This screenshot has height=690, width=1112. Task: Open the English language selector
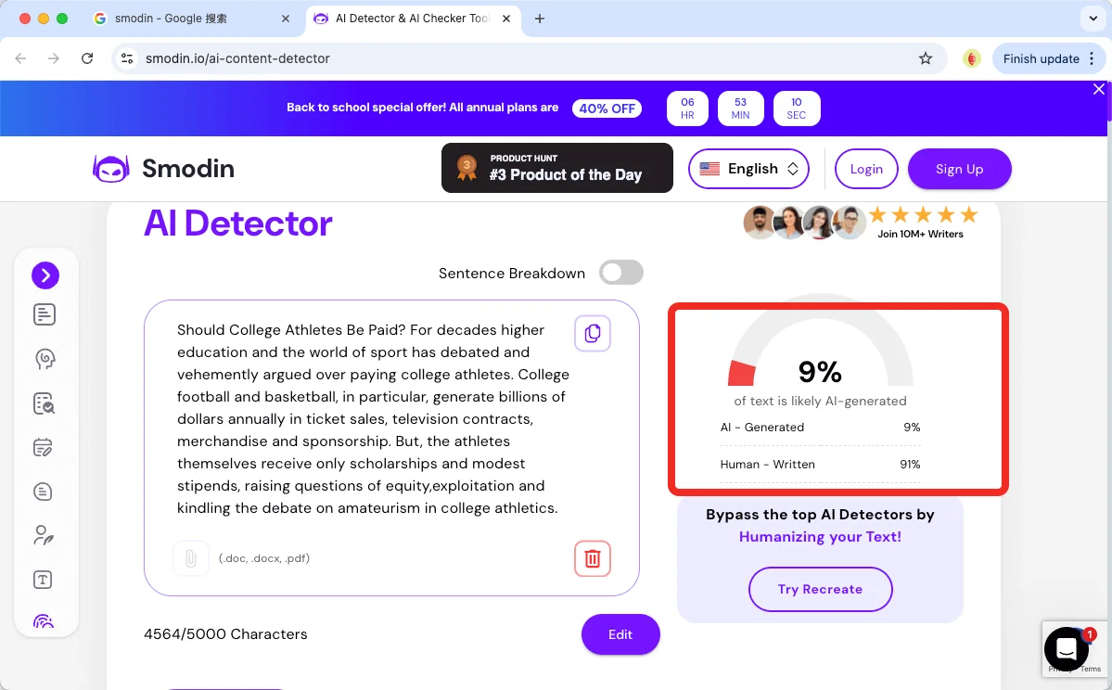coord(748,169)
